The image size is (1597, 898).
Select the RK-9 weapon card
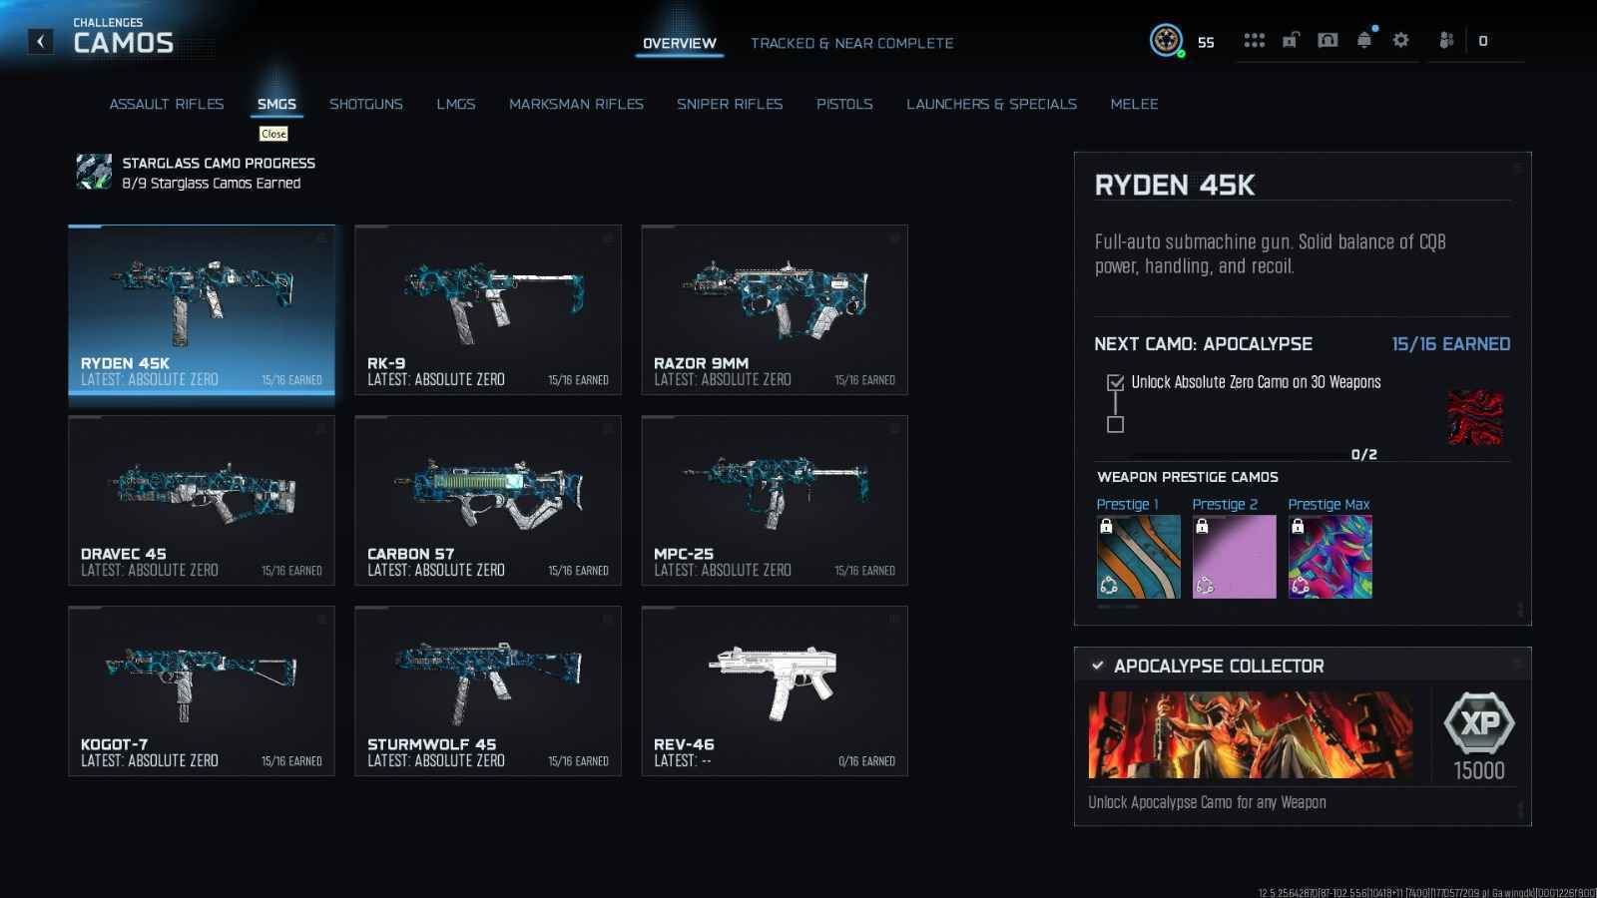tap(488, 309)
